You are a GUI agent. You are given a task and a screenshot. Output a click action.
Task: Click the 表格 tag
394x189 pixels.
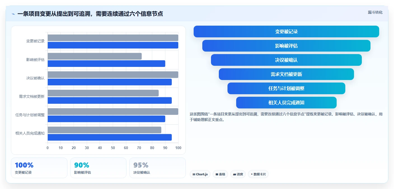(x=220, y=174)
